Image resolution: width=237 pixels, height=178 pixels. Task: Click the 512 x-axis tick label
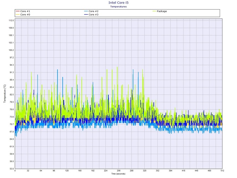(x=222, y=171)
